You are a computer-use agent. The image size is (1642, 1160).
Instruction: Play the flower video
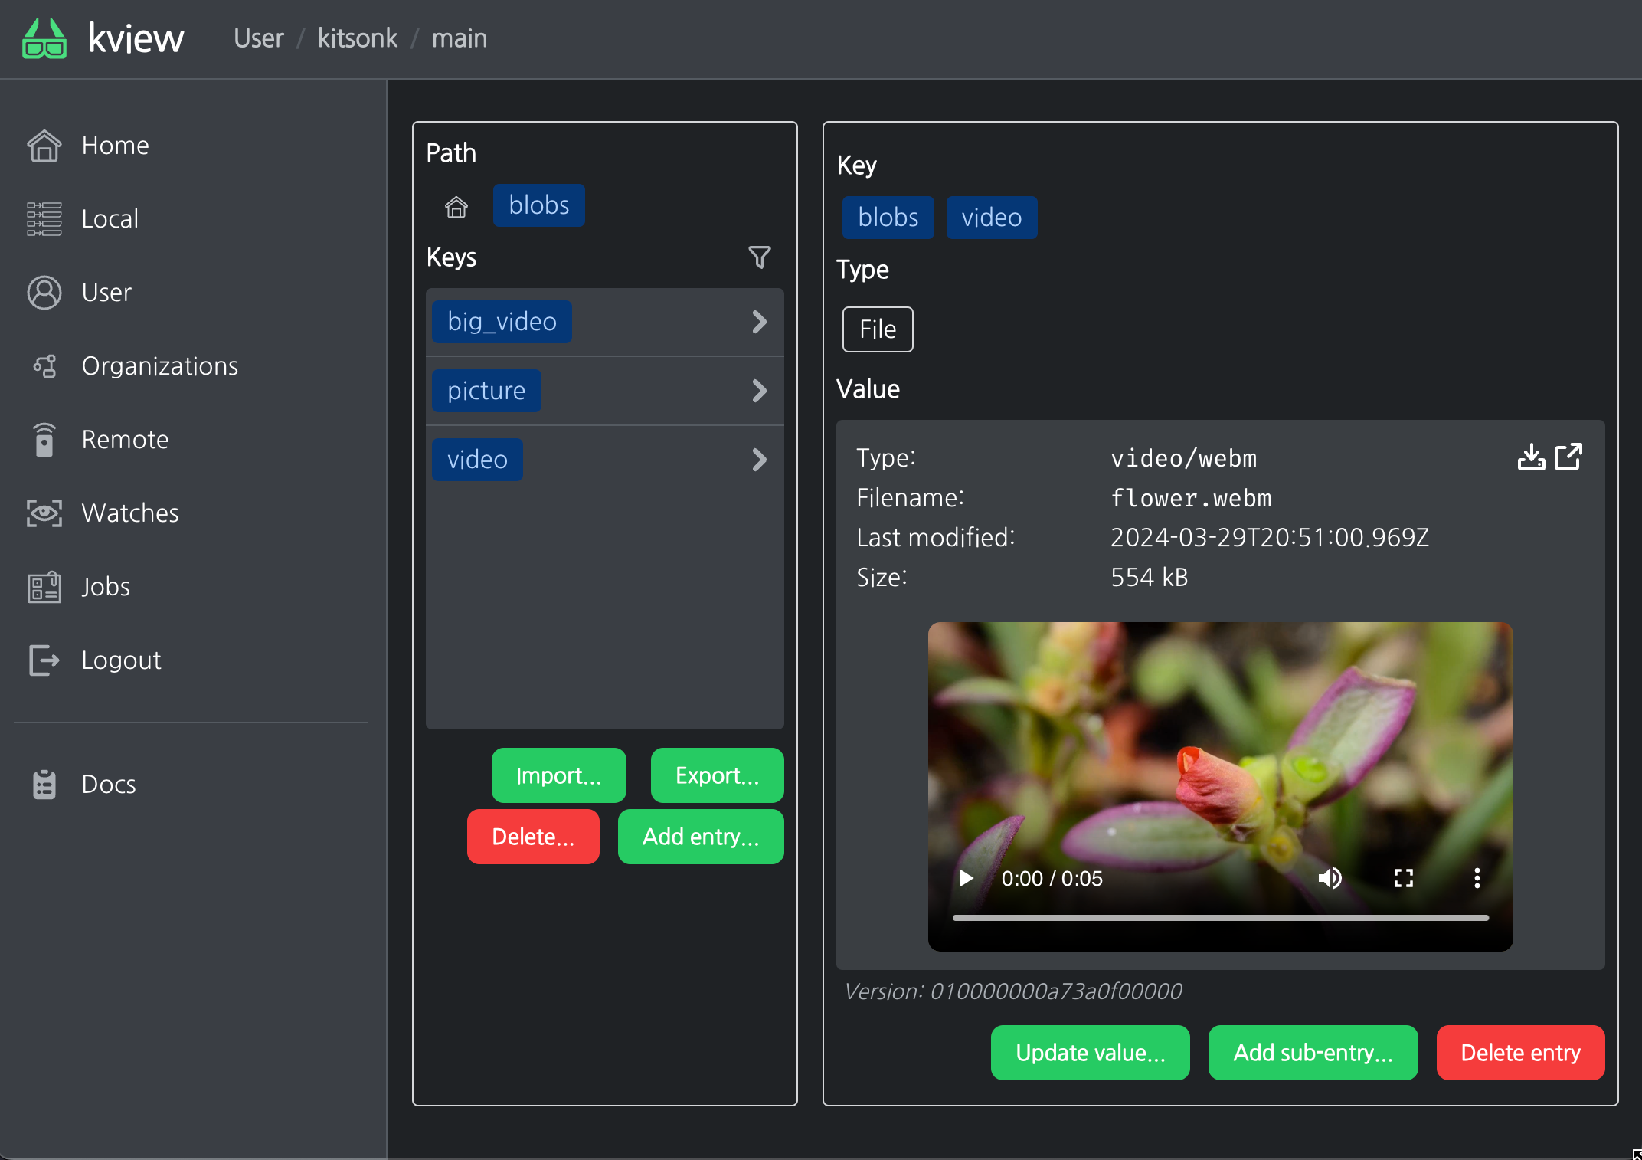click(x=965, y=878)
